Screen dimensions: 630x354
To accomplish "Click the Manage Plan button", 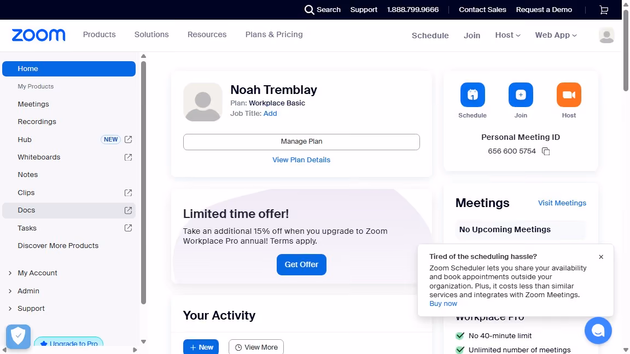I will click(x=301, y=141).
